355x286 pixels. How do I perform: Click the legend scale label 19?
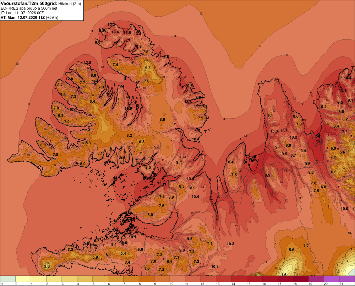310,284
